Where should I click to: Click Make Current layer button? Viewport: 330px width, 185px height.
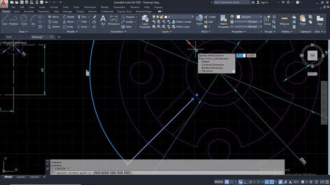click(x=182, y=22)
